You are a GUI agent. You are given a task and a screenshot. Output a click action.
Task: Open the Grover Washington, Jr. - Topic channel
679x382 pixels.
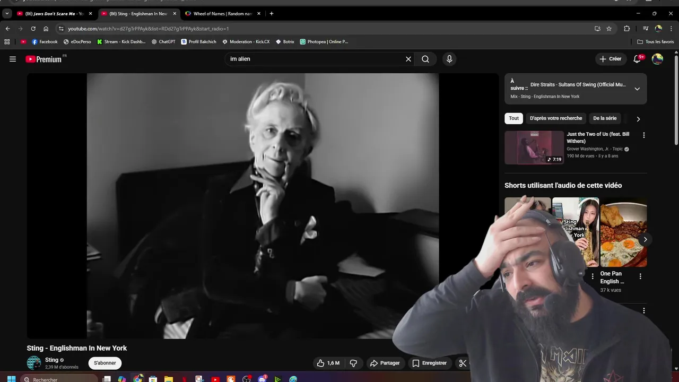(x=595, y=149)
